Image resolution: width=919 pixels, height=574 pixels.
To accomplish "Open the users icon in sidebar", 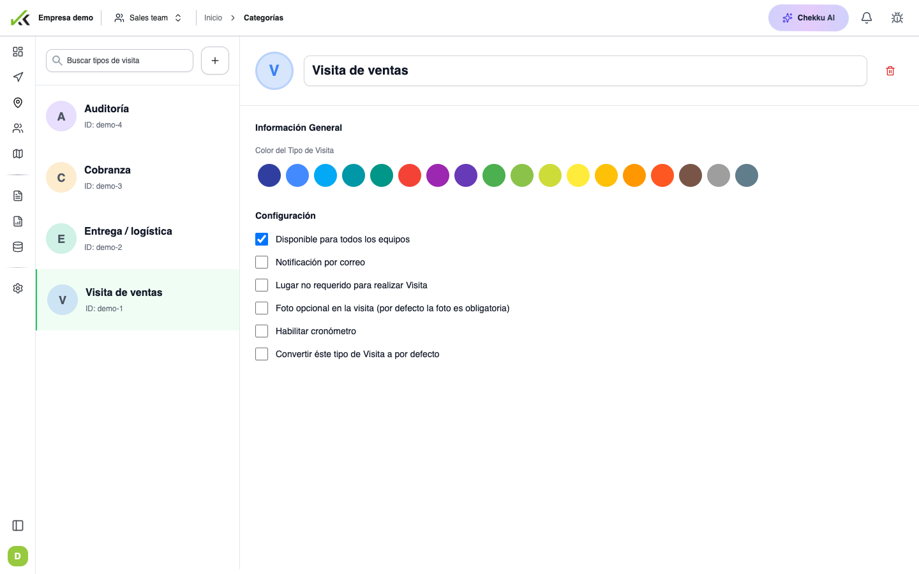I will (x=18, y=128).
